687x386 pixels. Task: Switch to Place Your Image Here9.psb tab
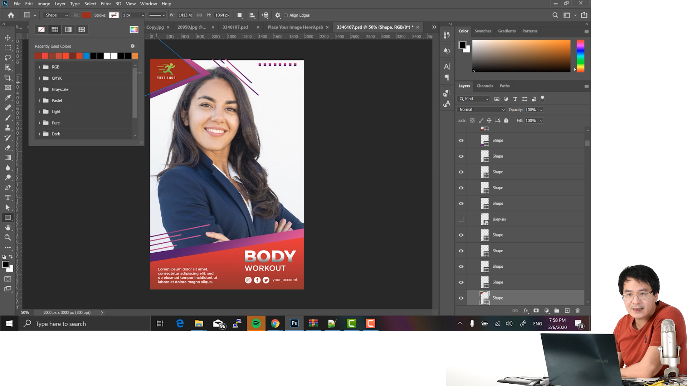(295, 27)
